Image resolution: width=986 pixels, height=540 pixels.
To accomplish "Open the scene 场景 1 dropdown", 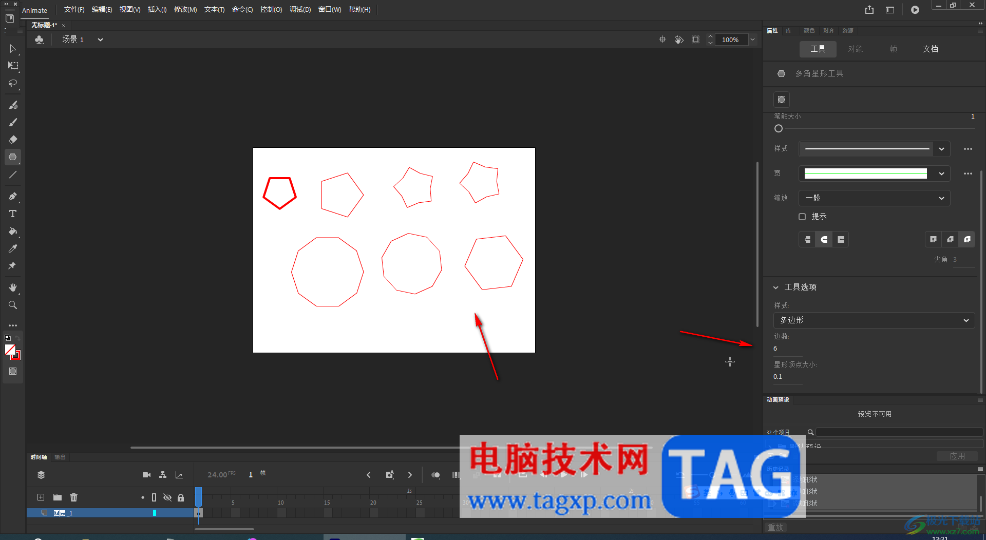I will [100, 40].
